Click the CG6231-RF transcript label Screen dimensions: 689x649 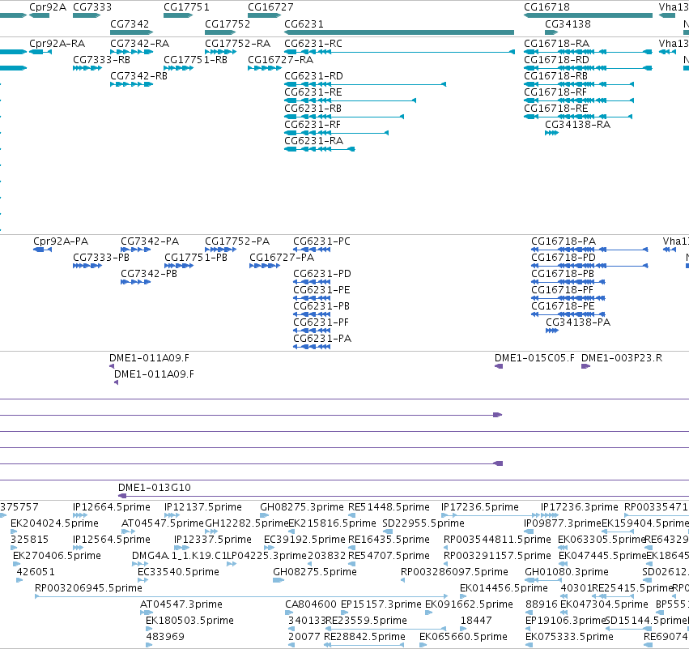click(x=313, y=125)
